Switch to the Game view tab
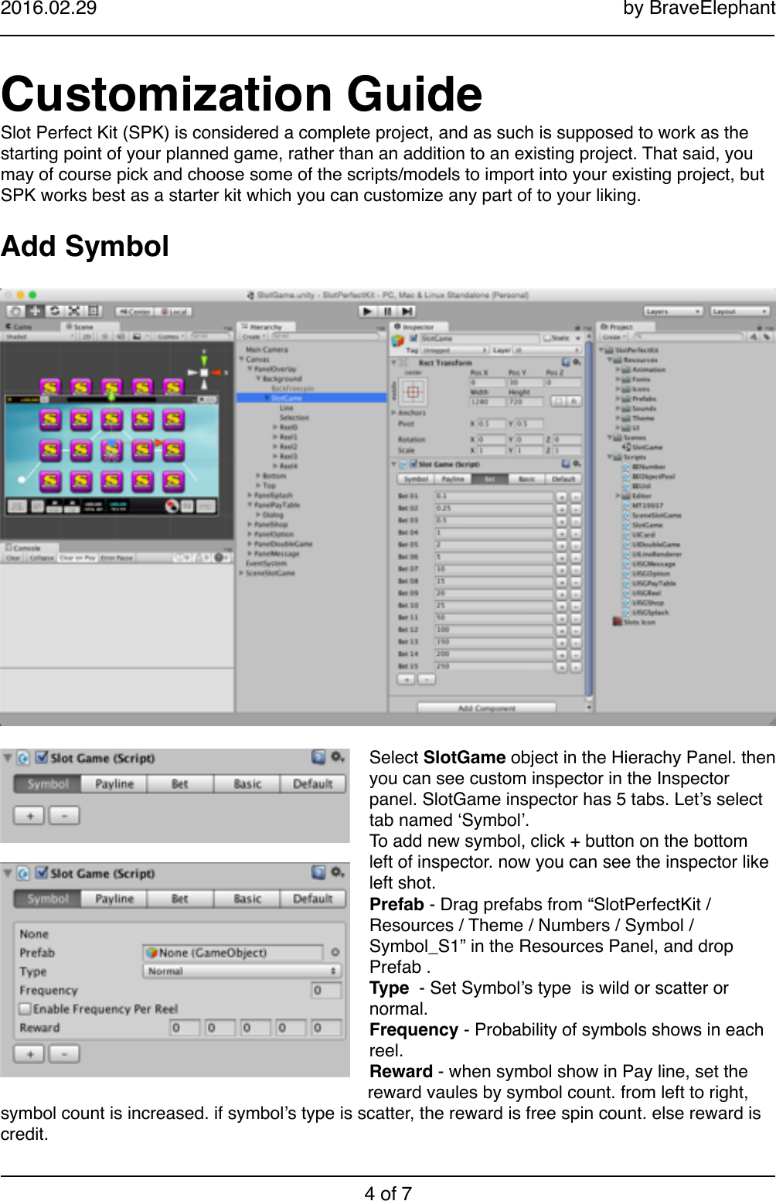The height and width of the screenshot is (1201, 776). 21,327
